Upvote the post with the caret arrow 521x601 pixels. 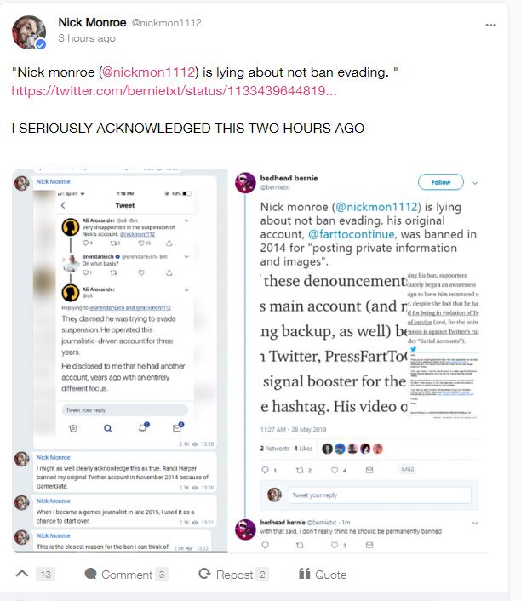[x=22, y=574]
